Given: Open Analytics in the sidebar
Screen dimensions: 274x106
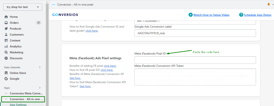Looking at the screenshot, I should pyautogui.click(x=16, y=46).
